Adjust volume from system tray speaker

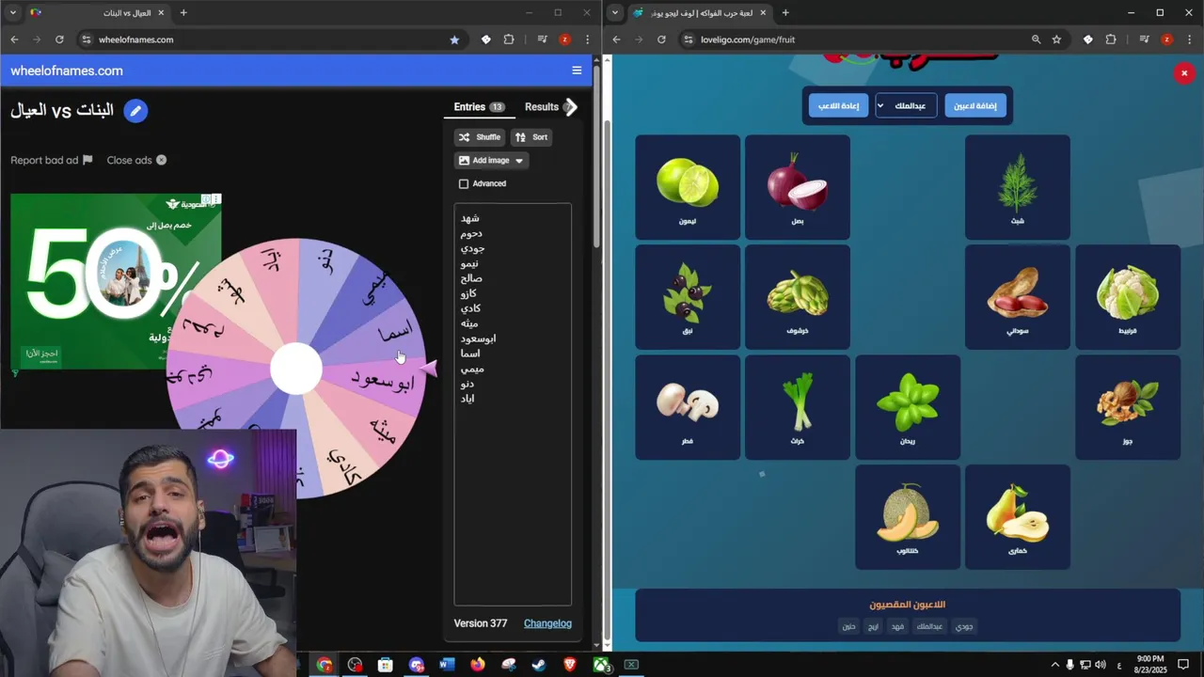coord(1101,665)
